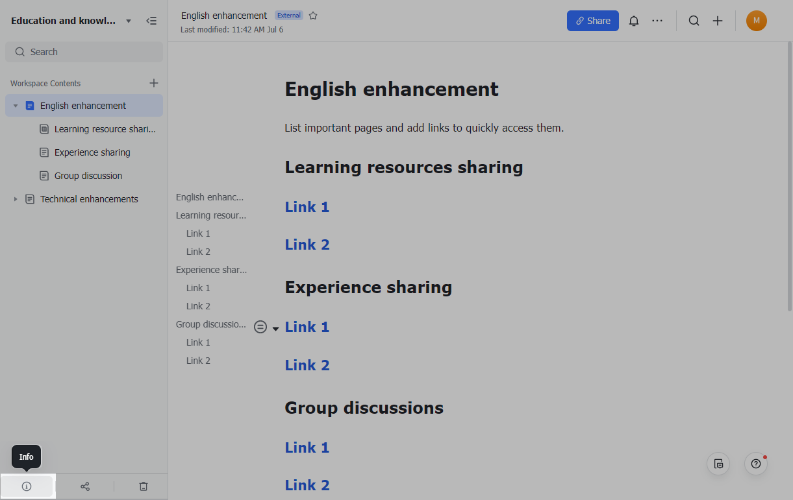Open the Education and knowledge workspace dropdown
This screenshot has height=500, width=793.
[x=128, y=20]
